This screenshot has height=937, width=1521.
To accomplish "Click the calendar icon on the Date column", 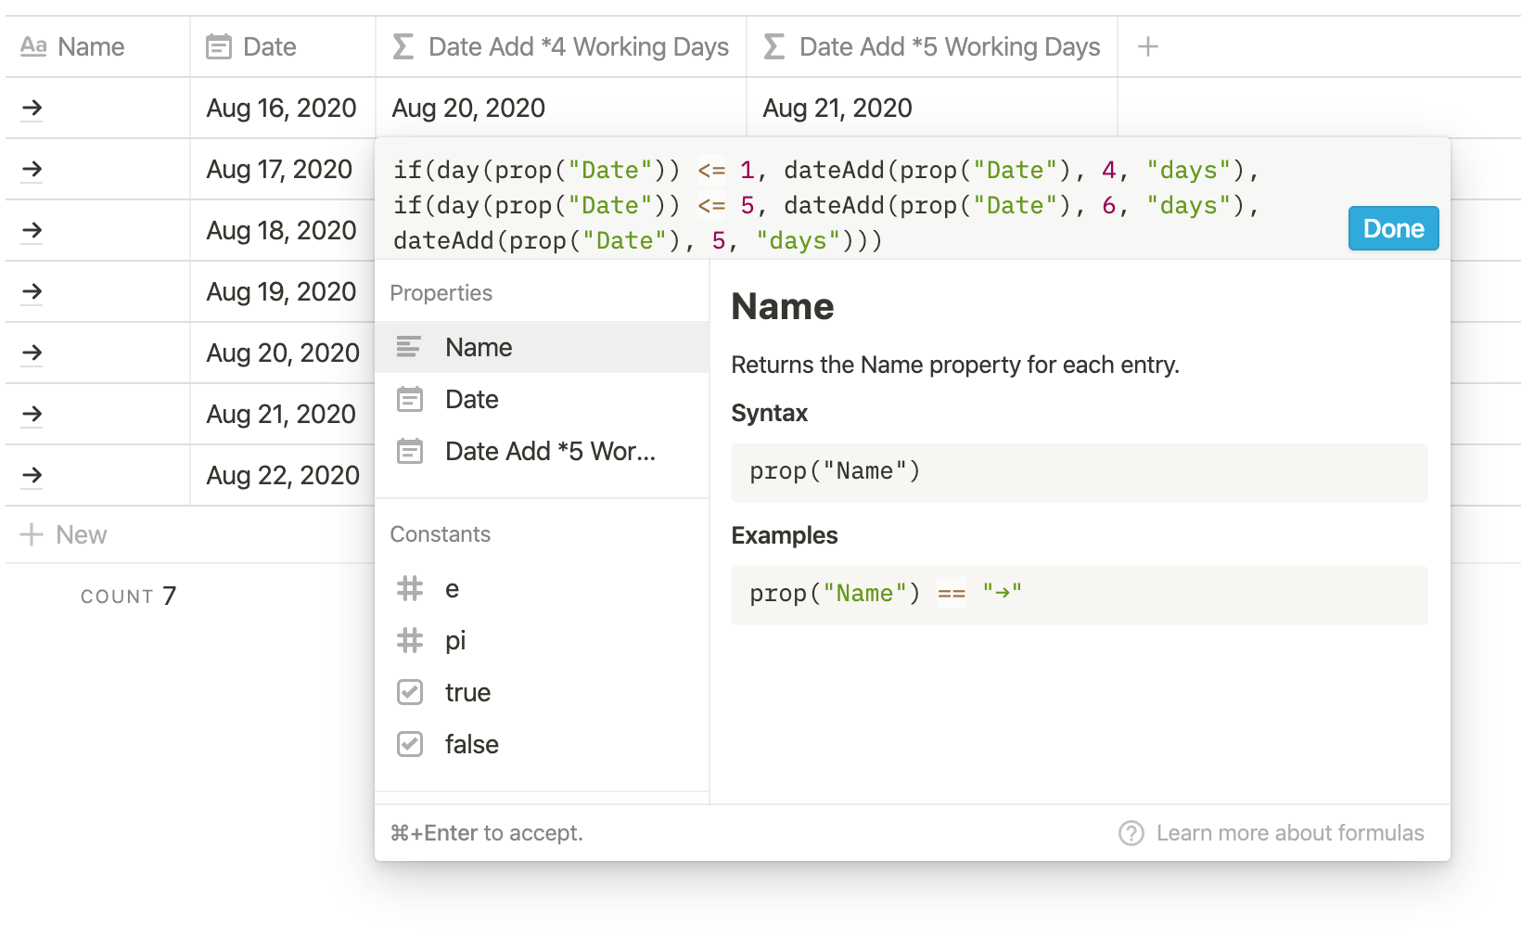I will click(x=216, y=46).
